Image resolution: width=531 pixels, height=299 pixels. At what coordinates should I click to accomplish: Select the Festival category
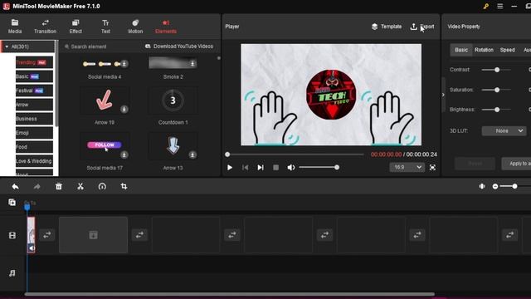pos(34,91)
